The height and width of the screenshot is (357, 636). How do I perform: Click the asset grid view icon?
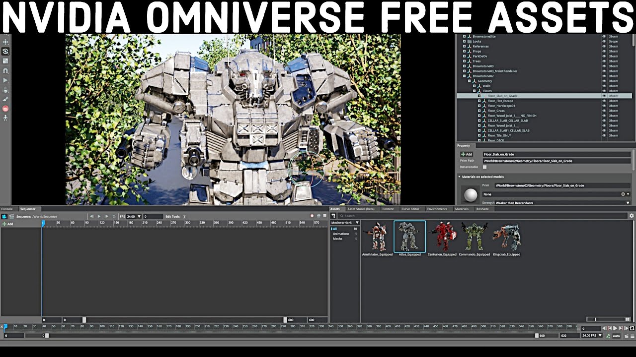tap(628, 319)
